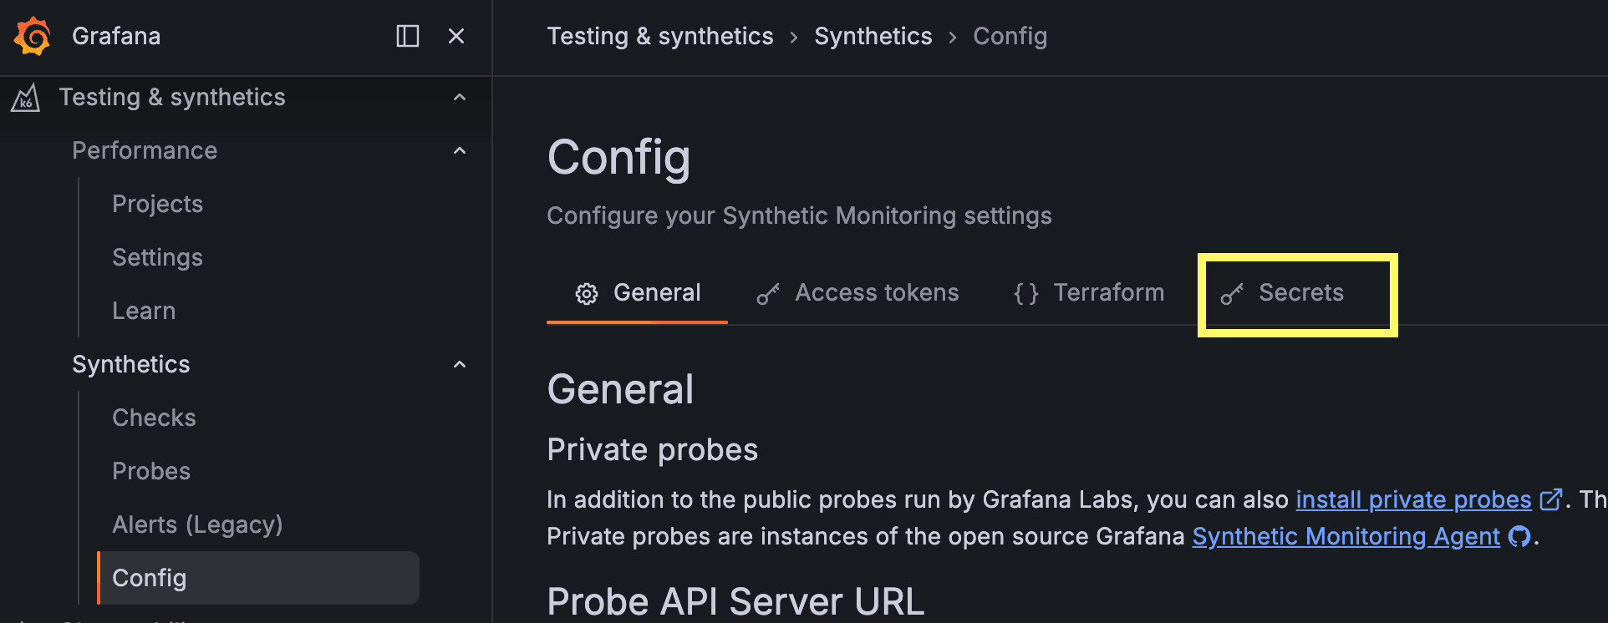
Task: Select the General tab
Action: [638, 293]
